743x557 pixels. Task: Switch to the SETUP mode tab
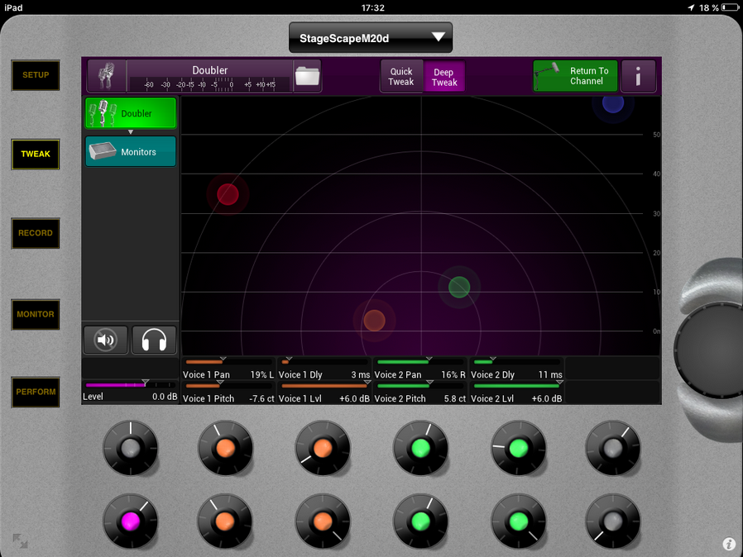tap(36, 75)
